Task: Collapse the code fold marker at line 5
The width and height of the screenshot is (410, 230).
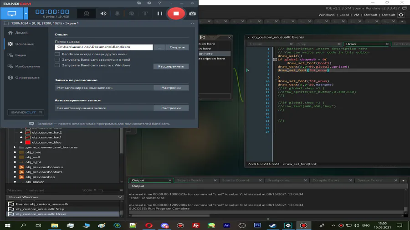Action: coord(275,60)
